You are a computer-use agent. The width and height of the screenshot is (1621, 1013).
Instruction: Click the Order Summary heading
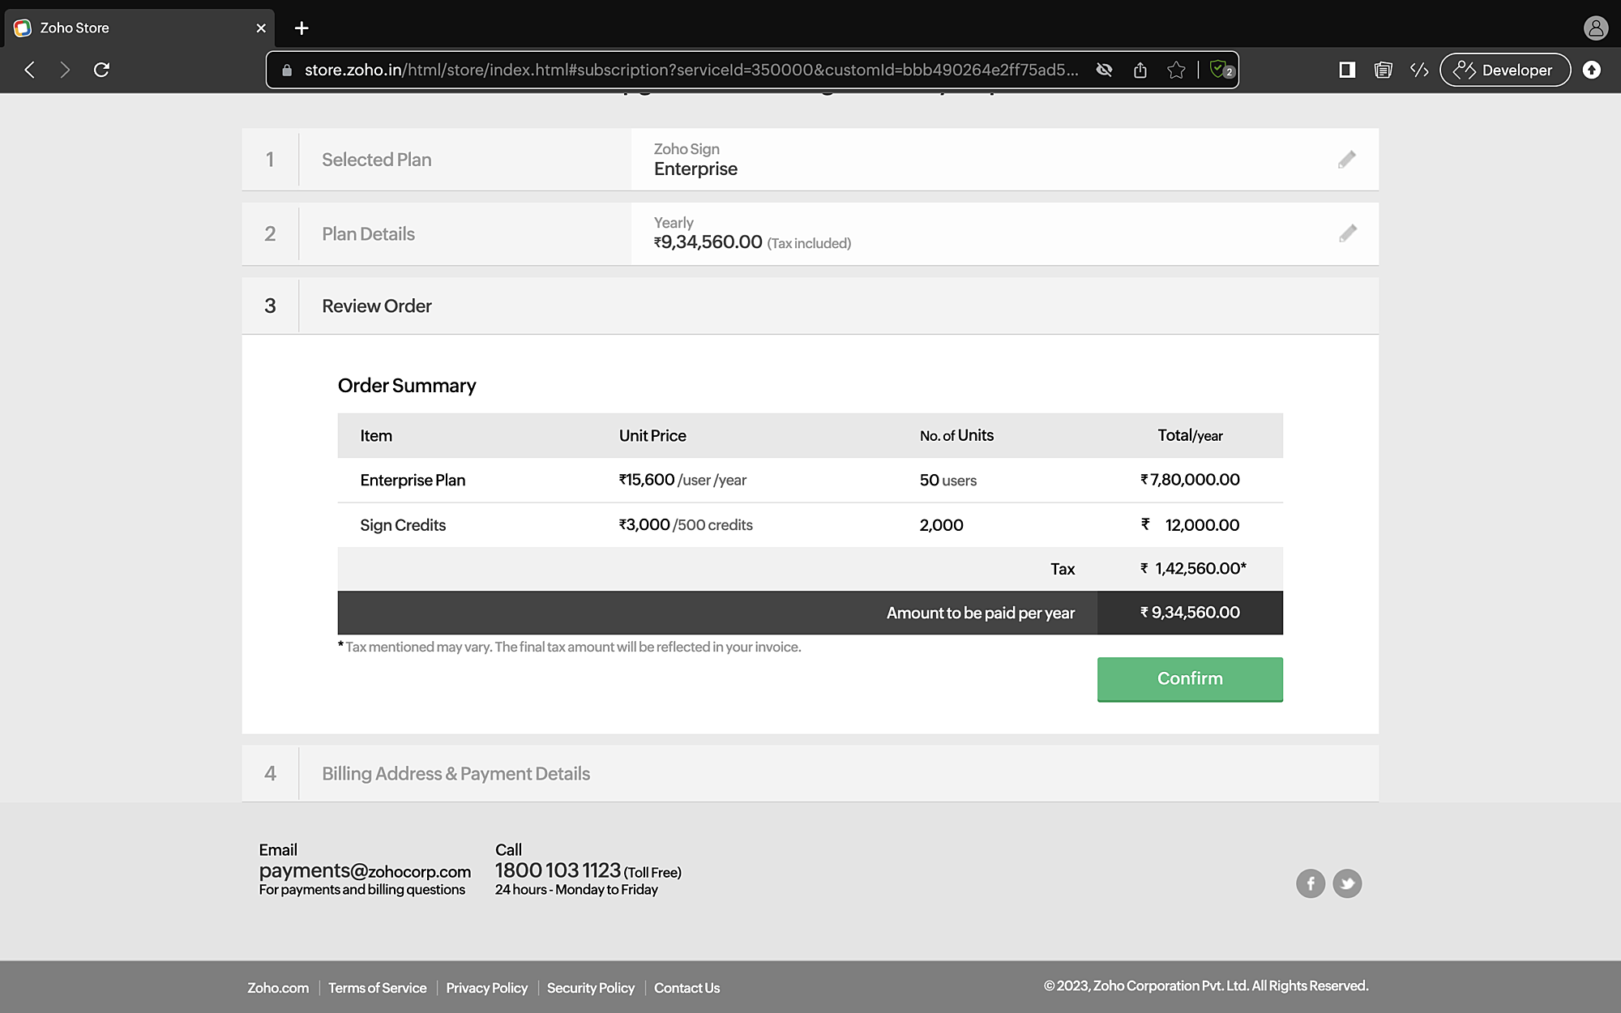coord(407,386)
